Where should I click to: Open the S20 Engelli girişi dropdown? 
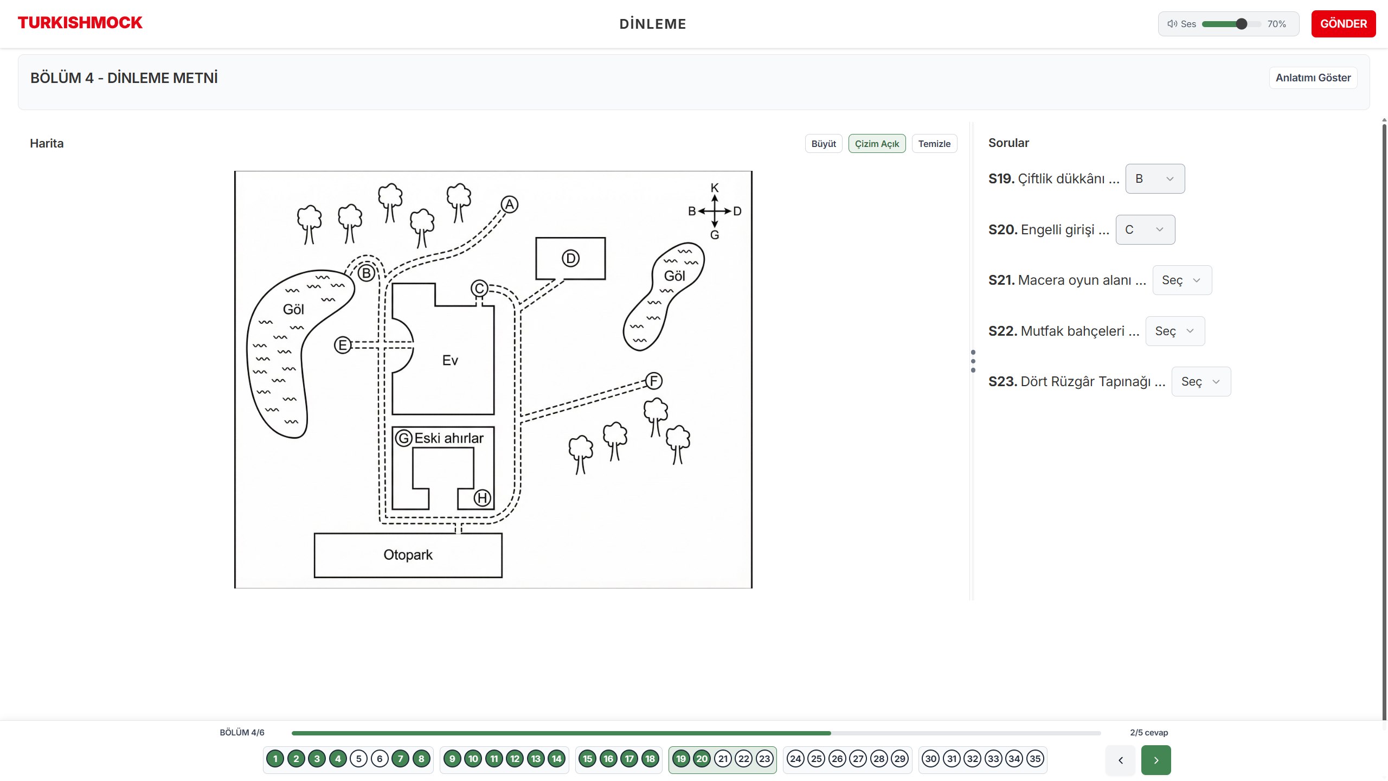tap(1145, 229)
